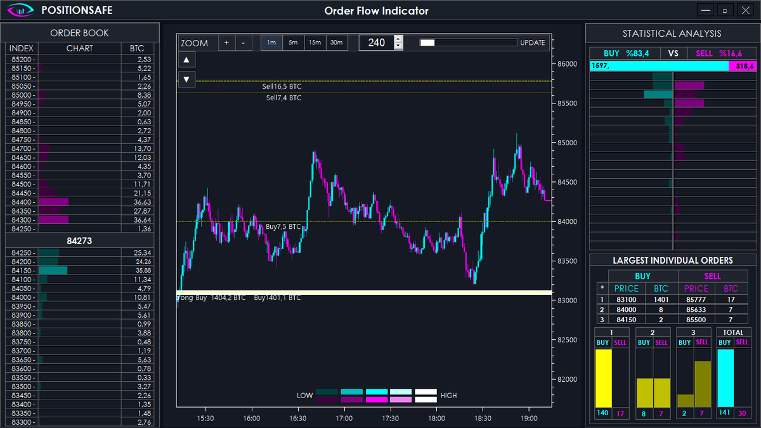Click the update progress bar
Screen dimensions: 761x428
[469, 42]
